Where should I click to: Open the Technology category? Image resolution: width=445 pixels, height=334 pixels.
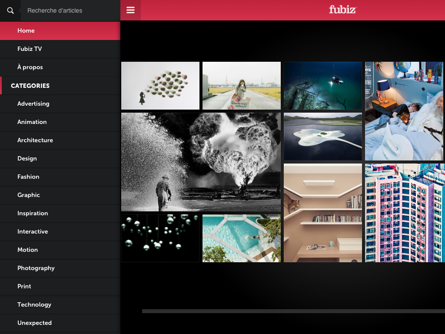point(34,304)
